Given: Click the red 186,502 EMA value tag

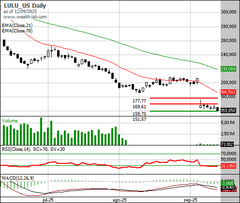Looking at the screenshot, I should pyautogui.click(x=228, y=92).
